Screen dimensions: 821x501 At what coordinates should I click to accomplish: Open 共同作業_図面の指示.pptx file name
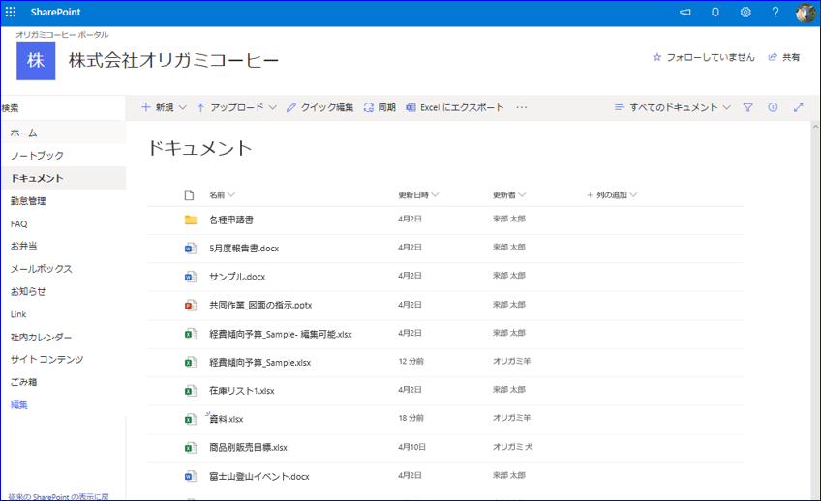[260, 305]
